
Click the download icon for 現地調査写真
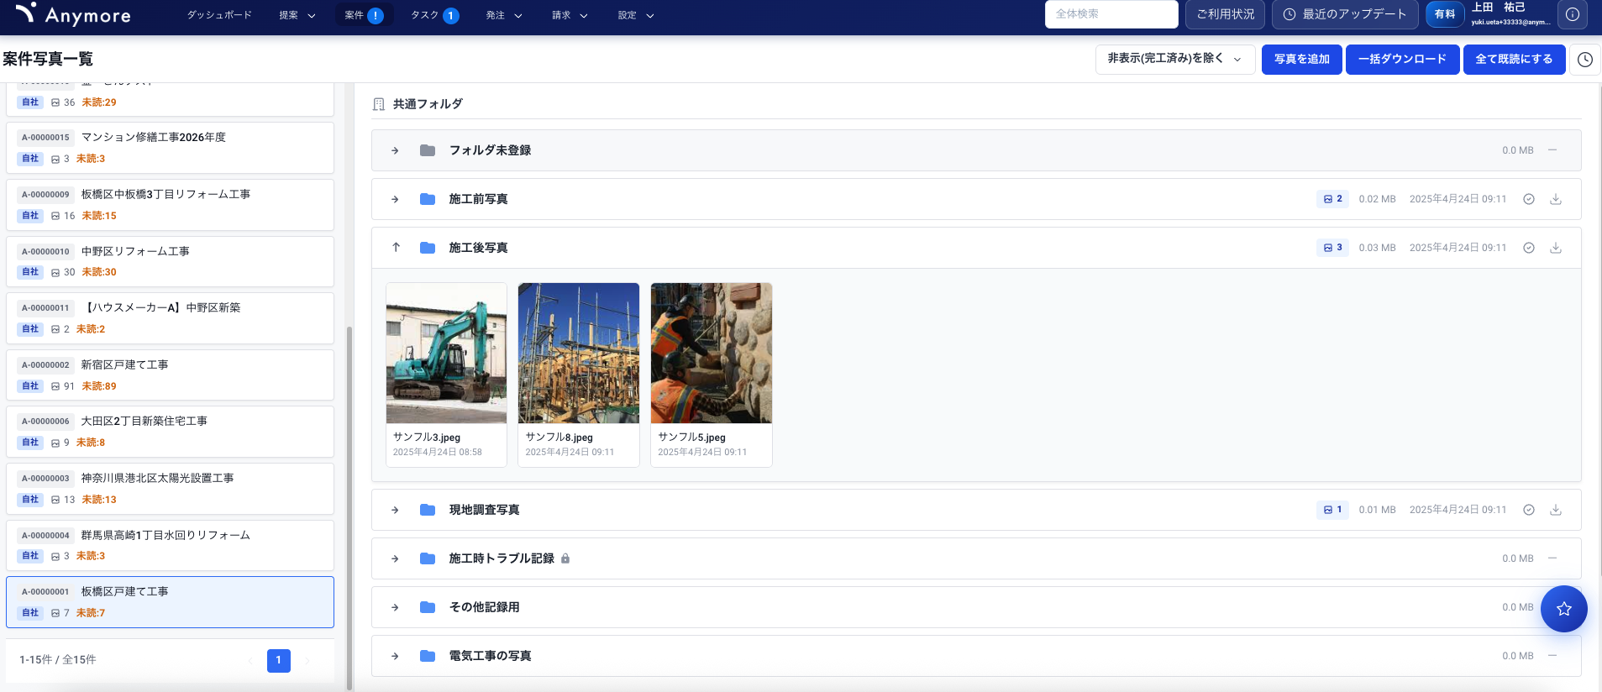(1555, 510)
